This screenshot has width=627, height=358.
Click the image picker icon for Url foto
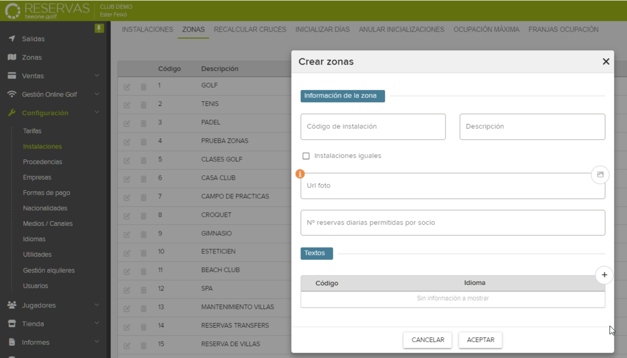(600, 175)
